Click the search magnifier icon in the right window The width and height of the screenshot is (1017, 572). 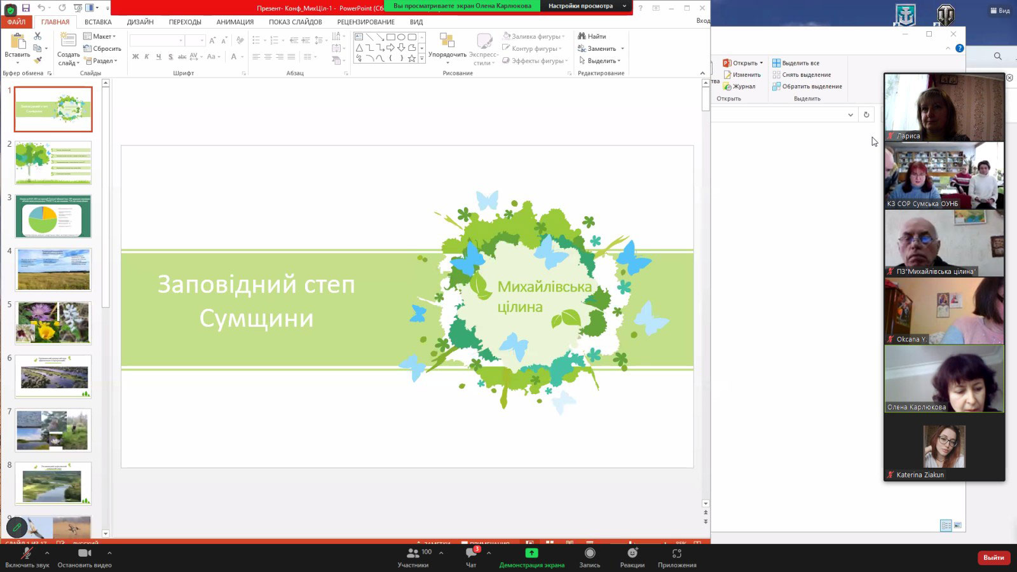point(998,57)
